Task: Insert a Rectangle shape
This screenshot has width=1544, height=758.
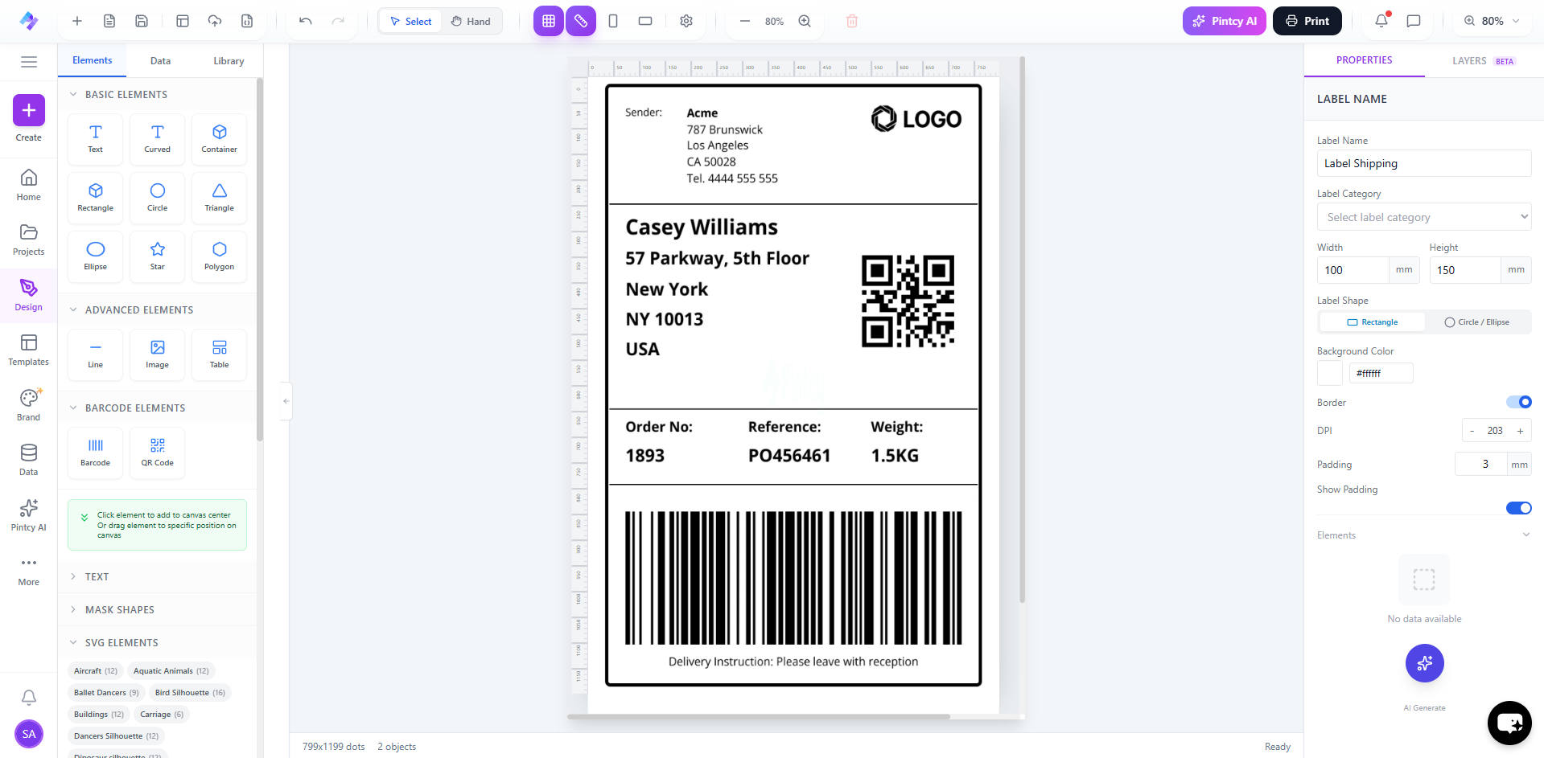Action: pos(95,198)
